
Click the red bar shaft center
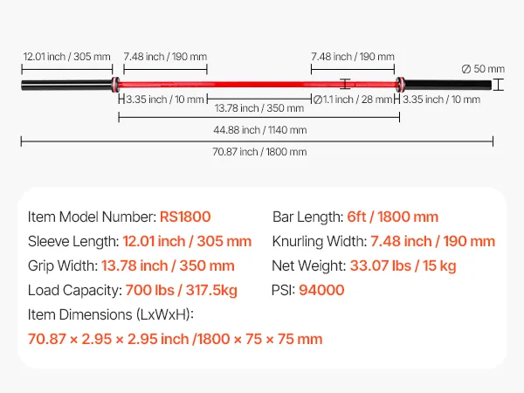point(258,85)
